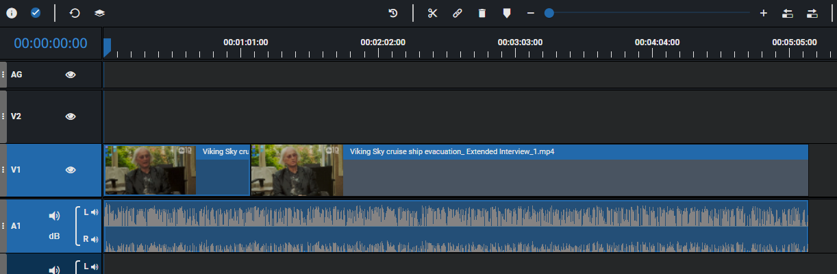Hide the AG track with eye icon
The image size is (837, 274).
click(x=71, y=75)
